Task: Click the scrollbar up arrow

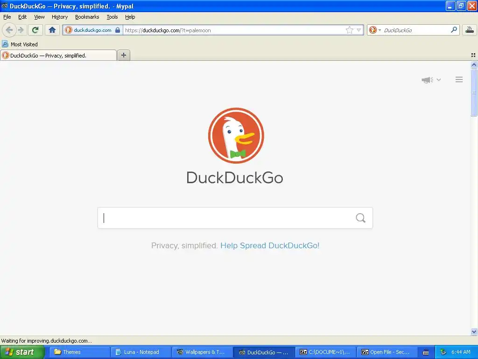Action: pyautogui.click(x=474, y=65)
